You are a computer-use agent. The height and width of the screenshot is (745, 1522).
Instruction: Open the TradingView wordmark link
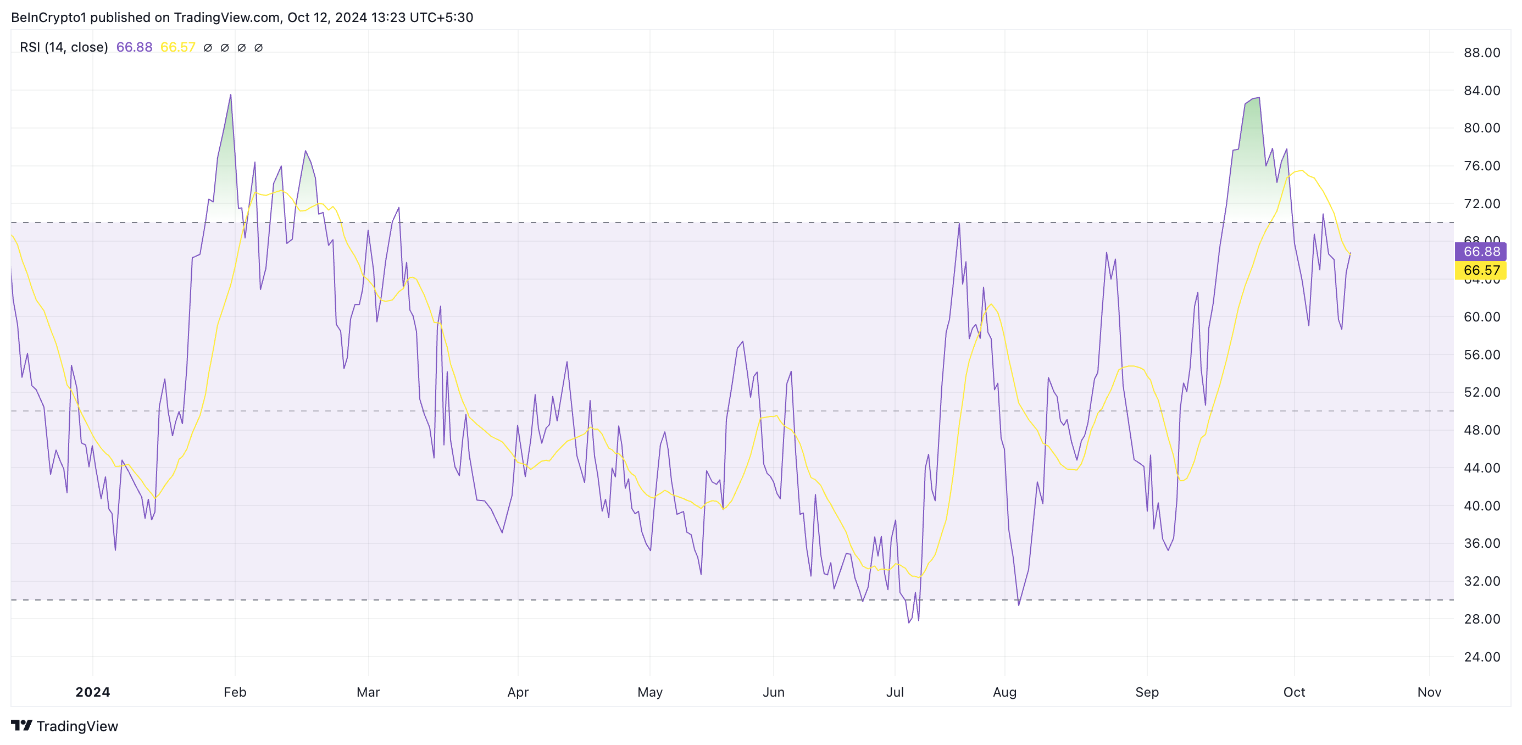pyautogui.click(x=77, y=726)
